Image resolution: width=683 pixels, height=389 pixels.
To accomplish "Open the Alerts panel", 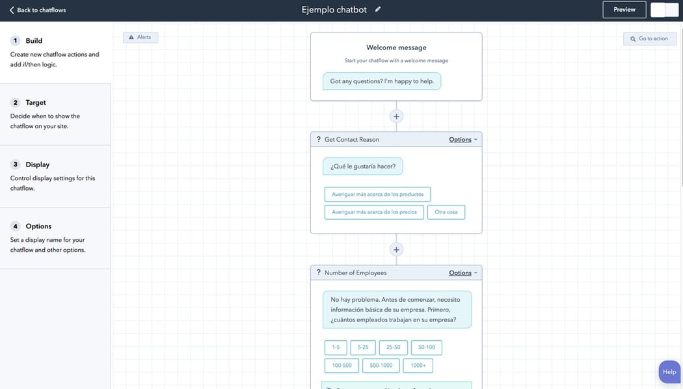I will [140, 37].
